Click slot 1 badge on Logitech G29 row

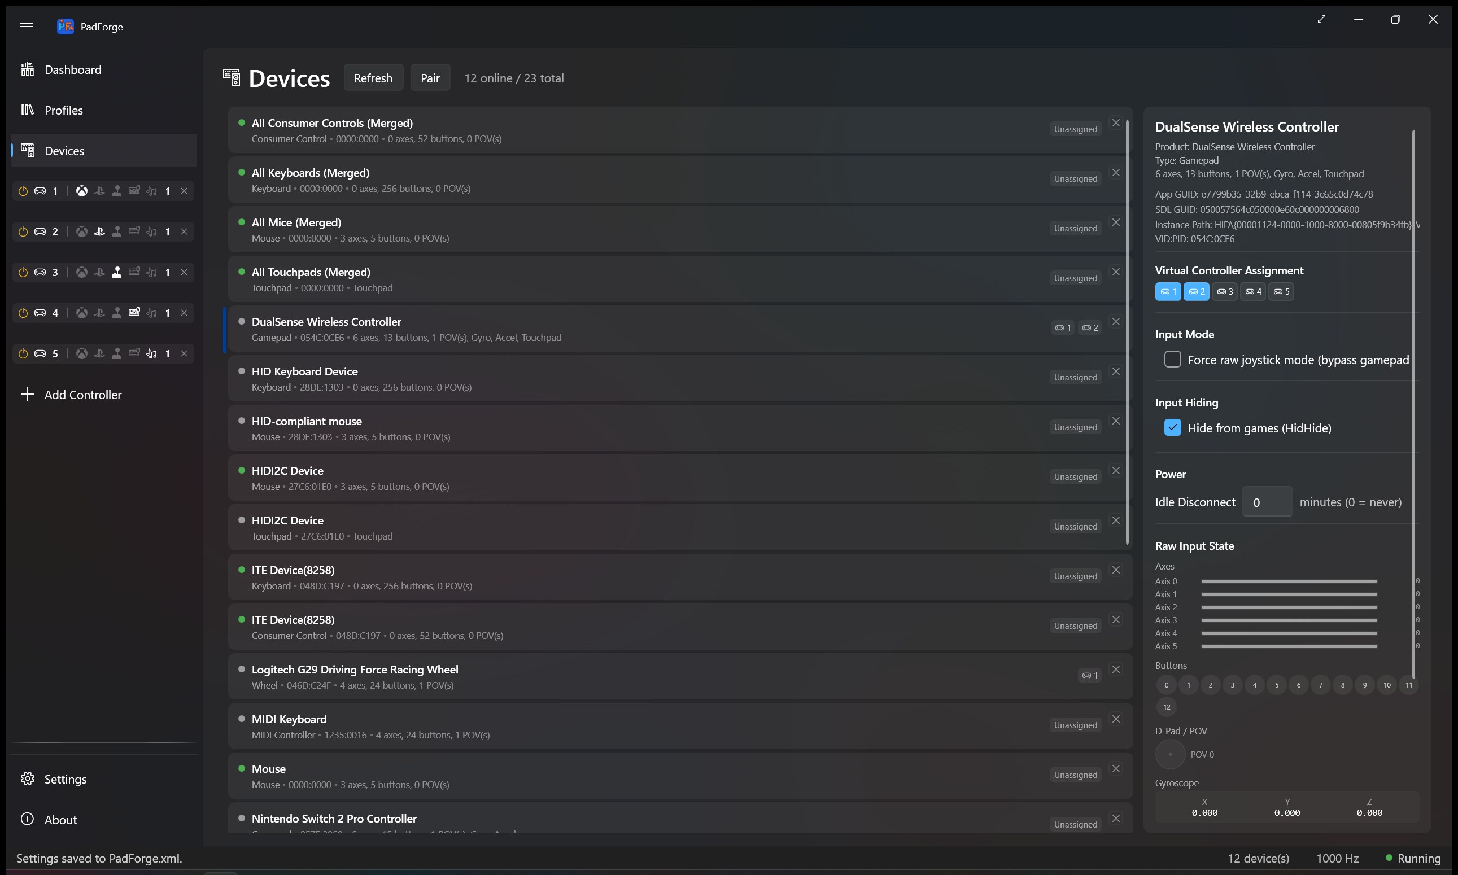pyautogui.click(x=1090, y=675)
